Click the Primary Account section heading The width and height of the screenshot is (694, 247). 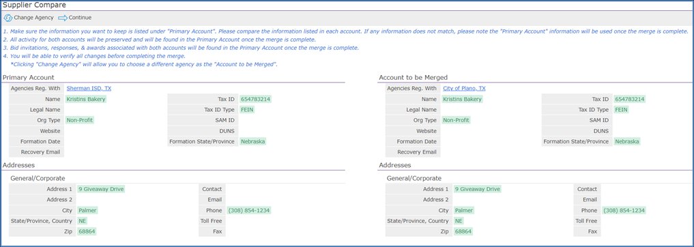coord(29,78)
